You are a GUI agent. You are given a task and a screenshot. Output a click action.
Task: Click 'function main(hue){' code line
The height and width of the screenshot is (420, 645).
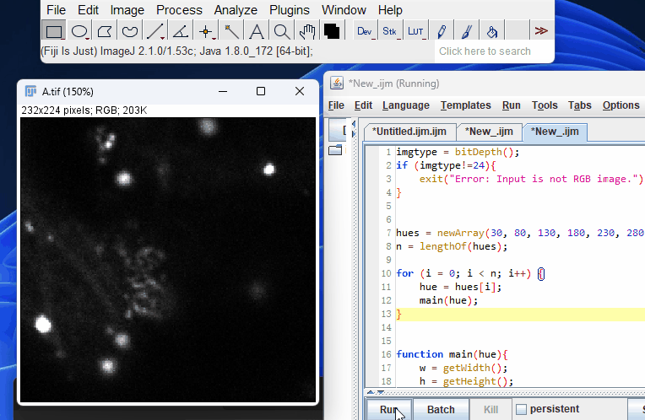click(452, 355)
